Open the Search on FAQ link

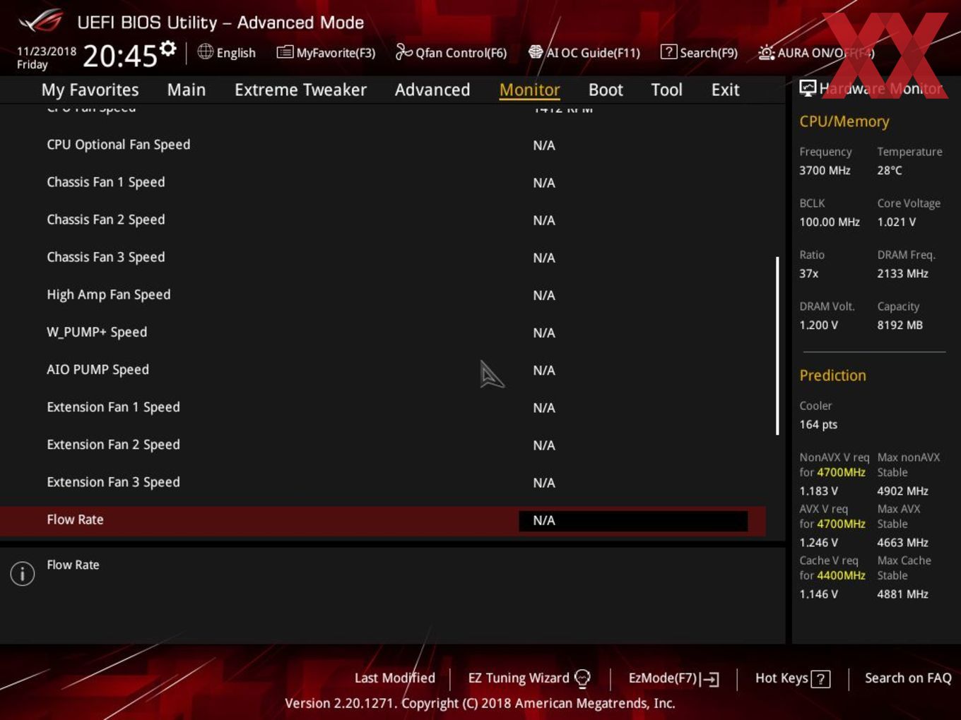[908, 678]
